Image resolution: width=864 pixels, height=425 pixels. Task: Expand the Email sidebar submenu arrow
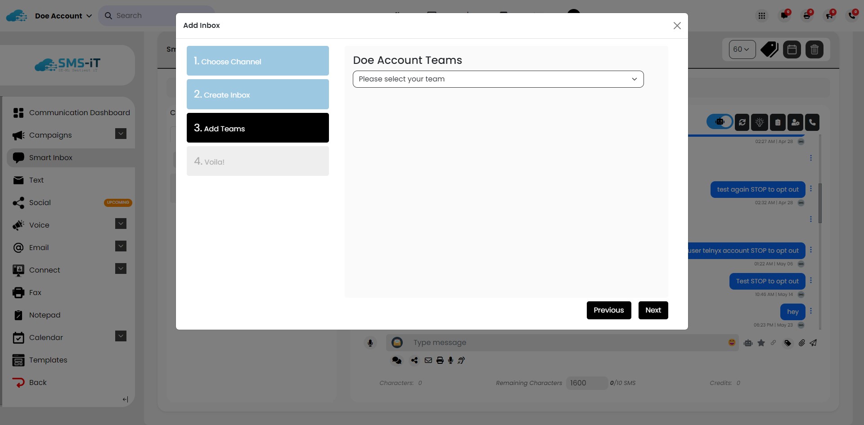click(x=121, y=246)
